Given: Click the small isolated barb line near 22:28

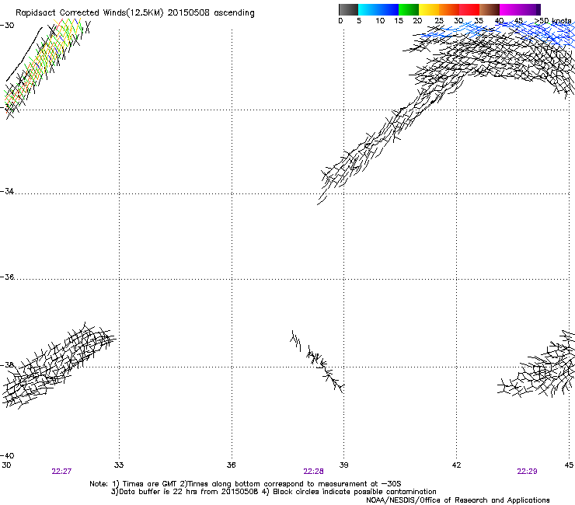Looking at the screenshot, I should [317, 361].
